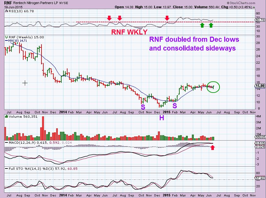Click 2014 on the price panel time axis

click(63, 112)
